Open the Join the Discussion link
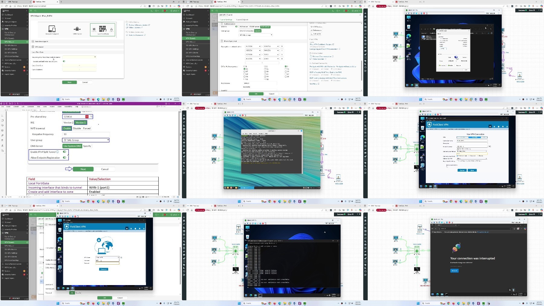The image size is (544, 306). click(136, 35)
